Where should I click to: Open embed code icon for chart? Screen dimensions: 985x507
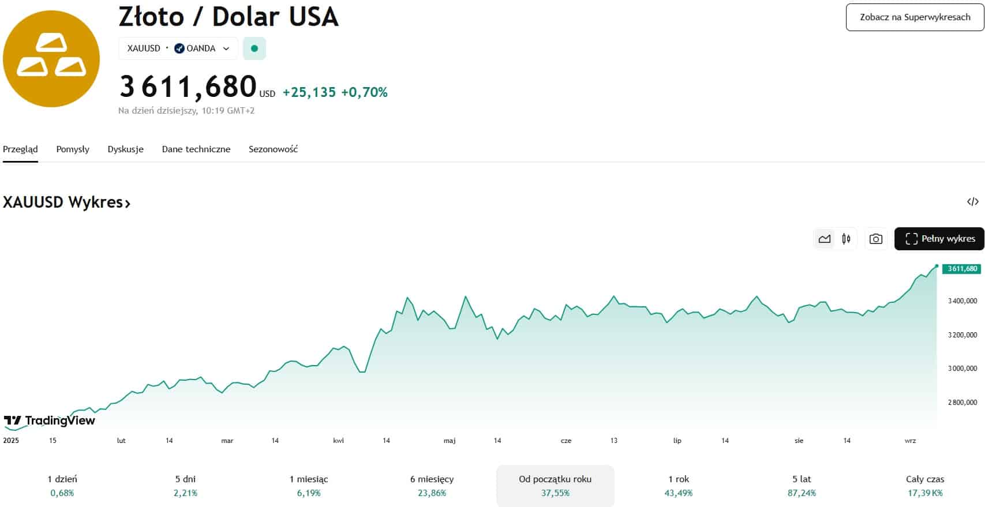click(x=972, y=202)
